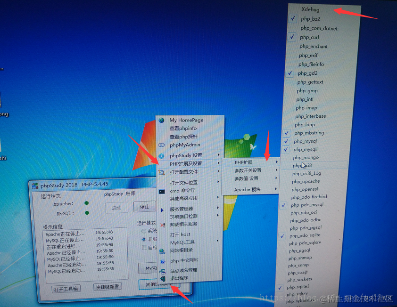The image size is (397, 307).
Task: Click the cmd terminal icon
Action: coord(162,192)
